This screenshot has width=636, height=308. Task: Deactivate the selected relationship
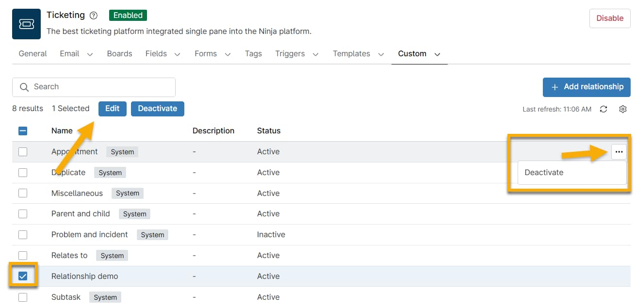157,109
